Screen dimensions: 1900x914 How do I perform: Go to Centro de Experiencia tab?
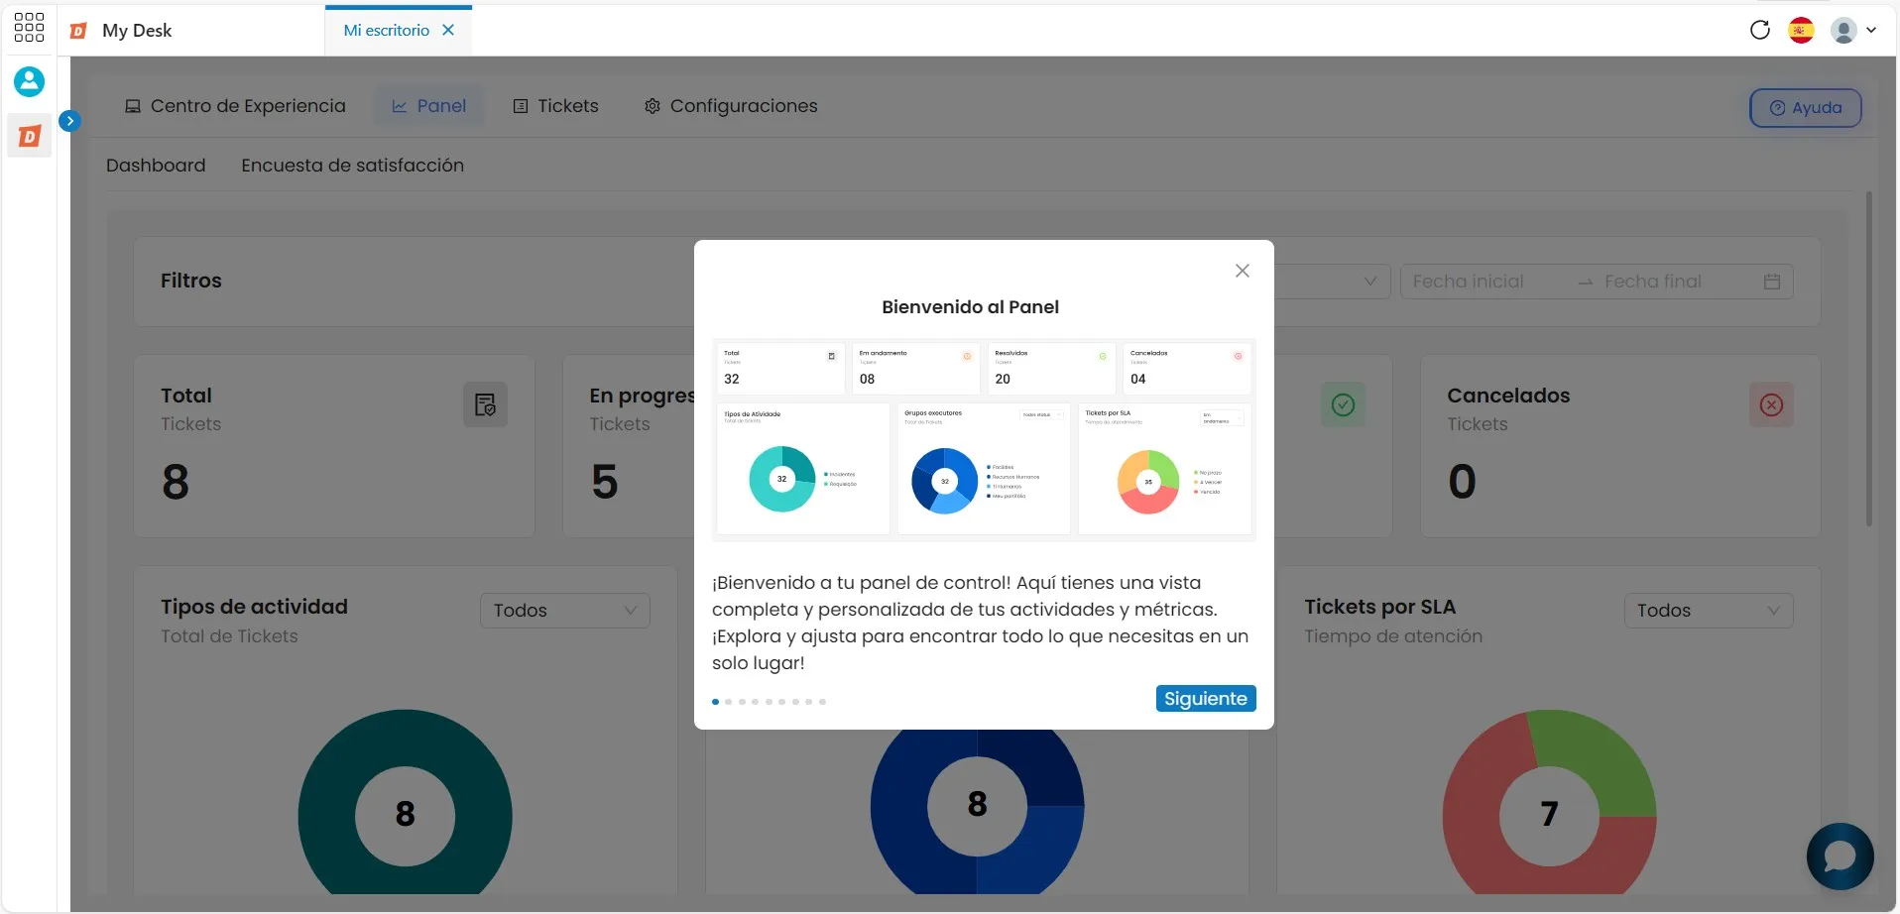pos(235,106)
